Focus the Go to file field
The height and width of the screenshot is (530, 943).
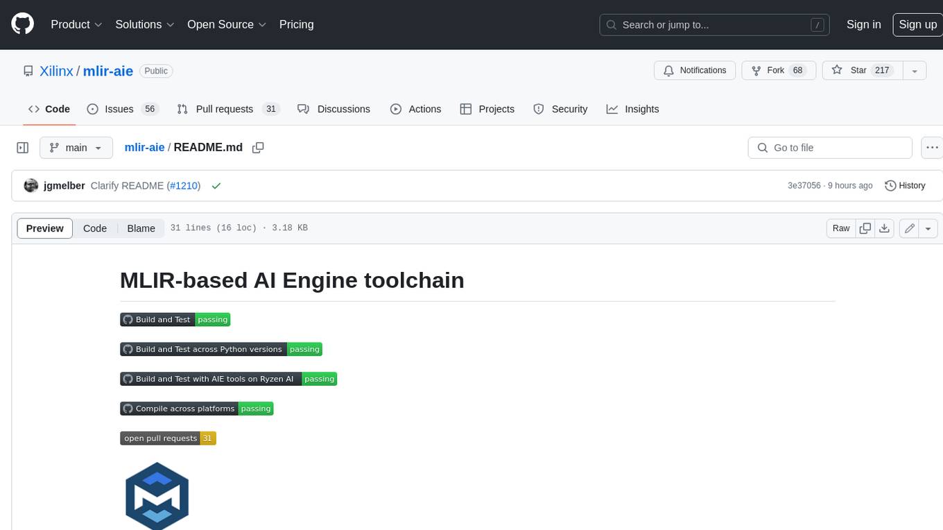(x=830, y=148)
